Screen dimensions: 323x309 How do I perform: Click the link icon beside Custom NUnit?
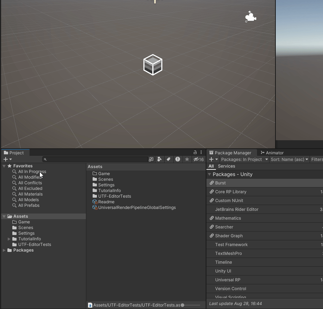click(x=212, y=200)
